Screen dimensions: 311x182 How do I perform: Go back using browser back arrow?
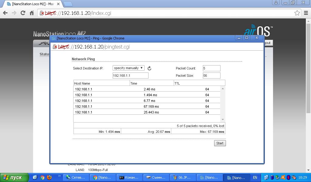5,13
